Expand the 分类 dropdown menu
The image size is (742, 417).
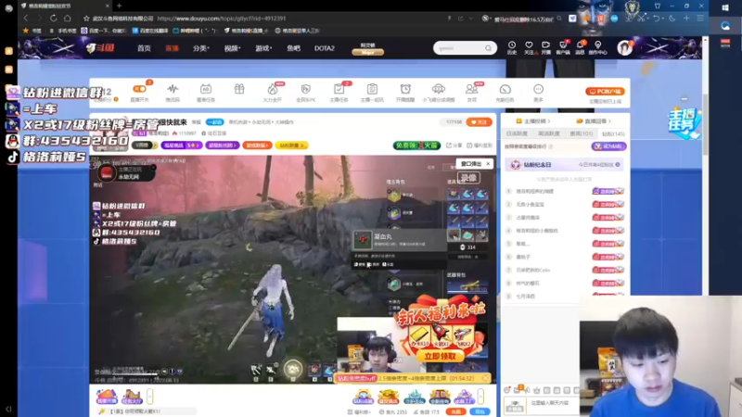click(201, 48)
